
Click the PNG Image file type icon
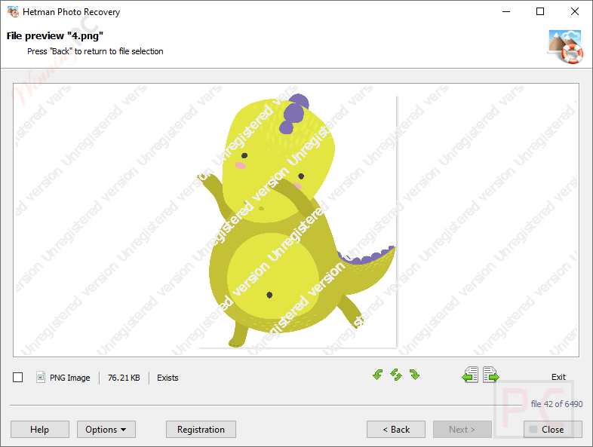tap(41, 377)
